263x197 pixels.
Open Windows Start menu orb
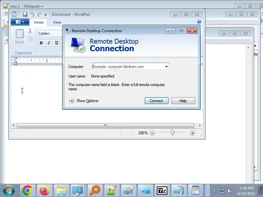(x=9, y=190)
